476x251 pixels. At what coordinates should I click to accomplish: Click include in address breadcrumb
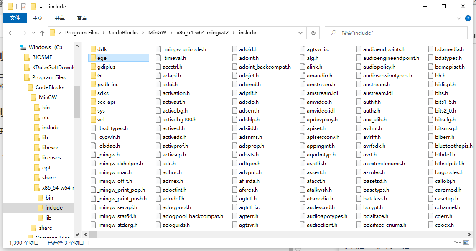click(247, 33)
